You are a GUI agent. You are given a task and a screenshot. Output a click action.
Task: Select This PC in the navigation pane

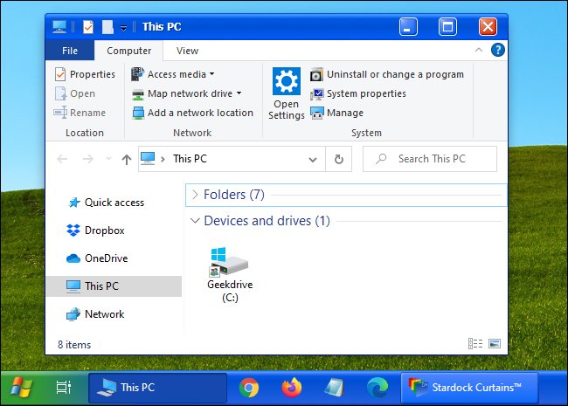click(114, 286)
